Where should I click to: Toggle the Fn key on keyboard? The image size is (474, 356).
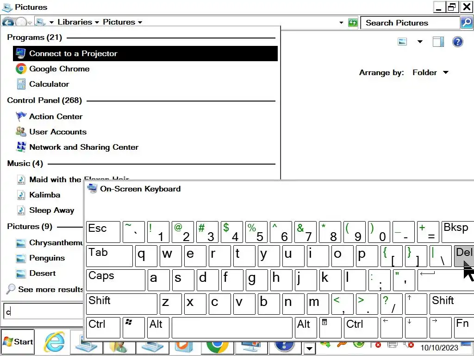464,328
